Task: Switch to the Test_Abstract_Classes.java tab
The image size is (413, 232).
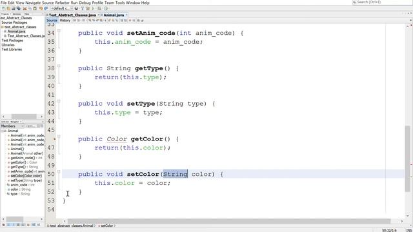Action: pyautogui.click(x=72, y=15)
